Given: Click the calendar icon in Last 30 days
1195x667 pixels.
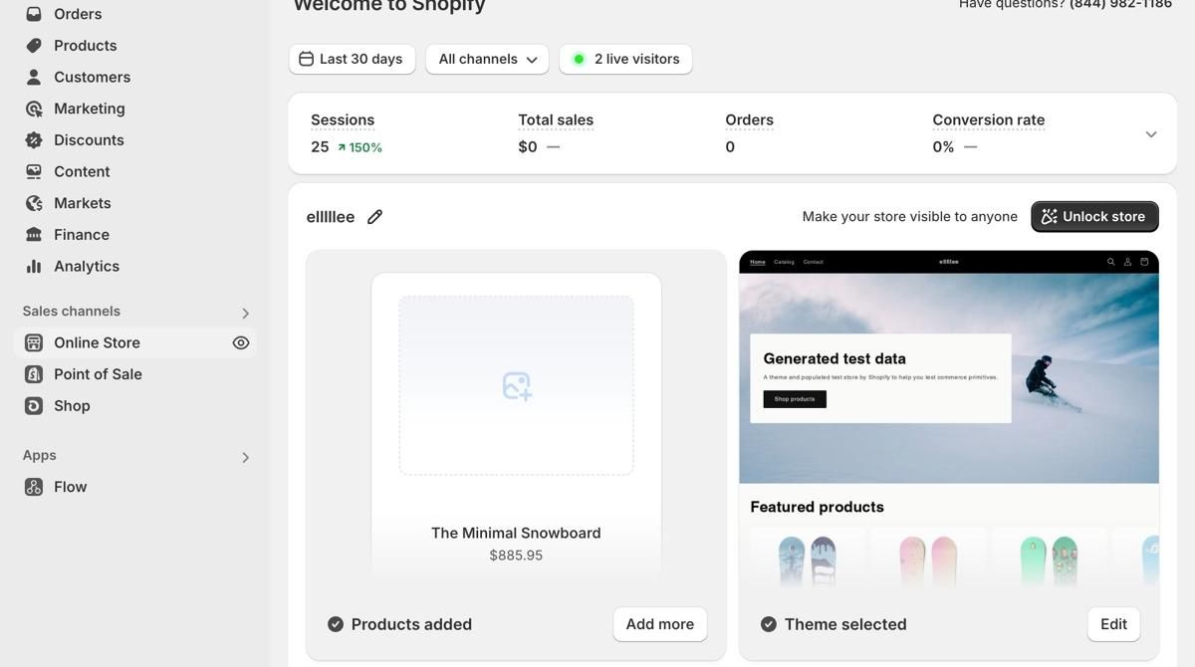Looking at the screenshot, I should pos(307,59).
